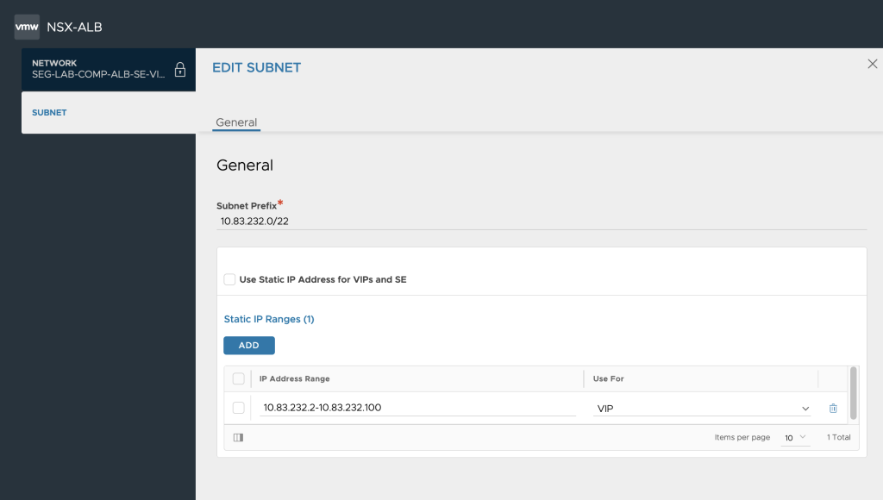Click the VMware logo icon
Viewport: 883px width, 500px height.
tap(27, 27)
